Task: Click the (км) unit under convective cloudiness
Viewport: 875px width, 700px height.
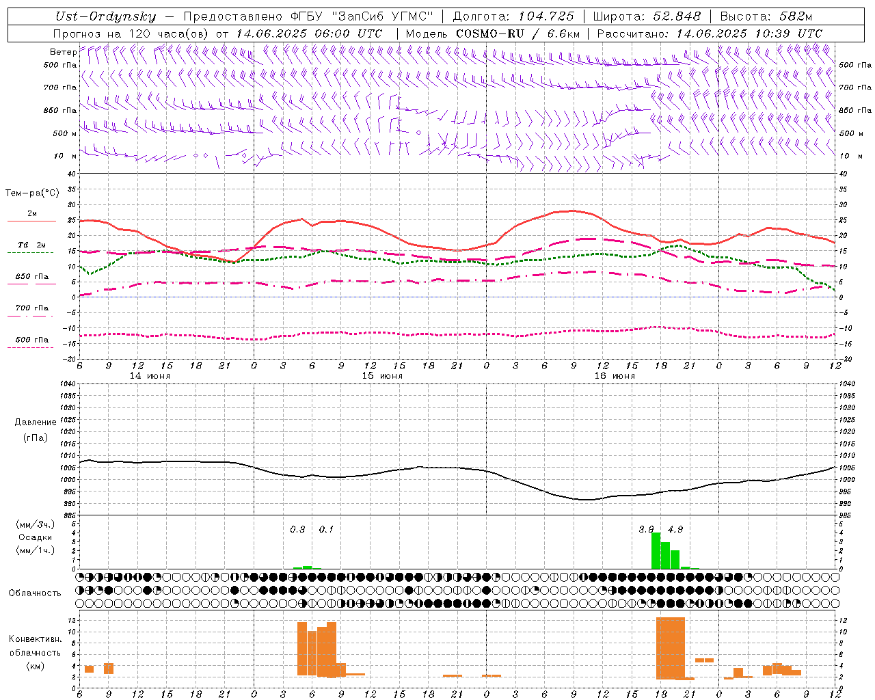Action: (35, 667)
